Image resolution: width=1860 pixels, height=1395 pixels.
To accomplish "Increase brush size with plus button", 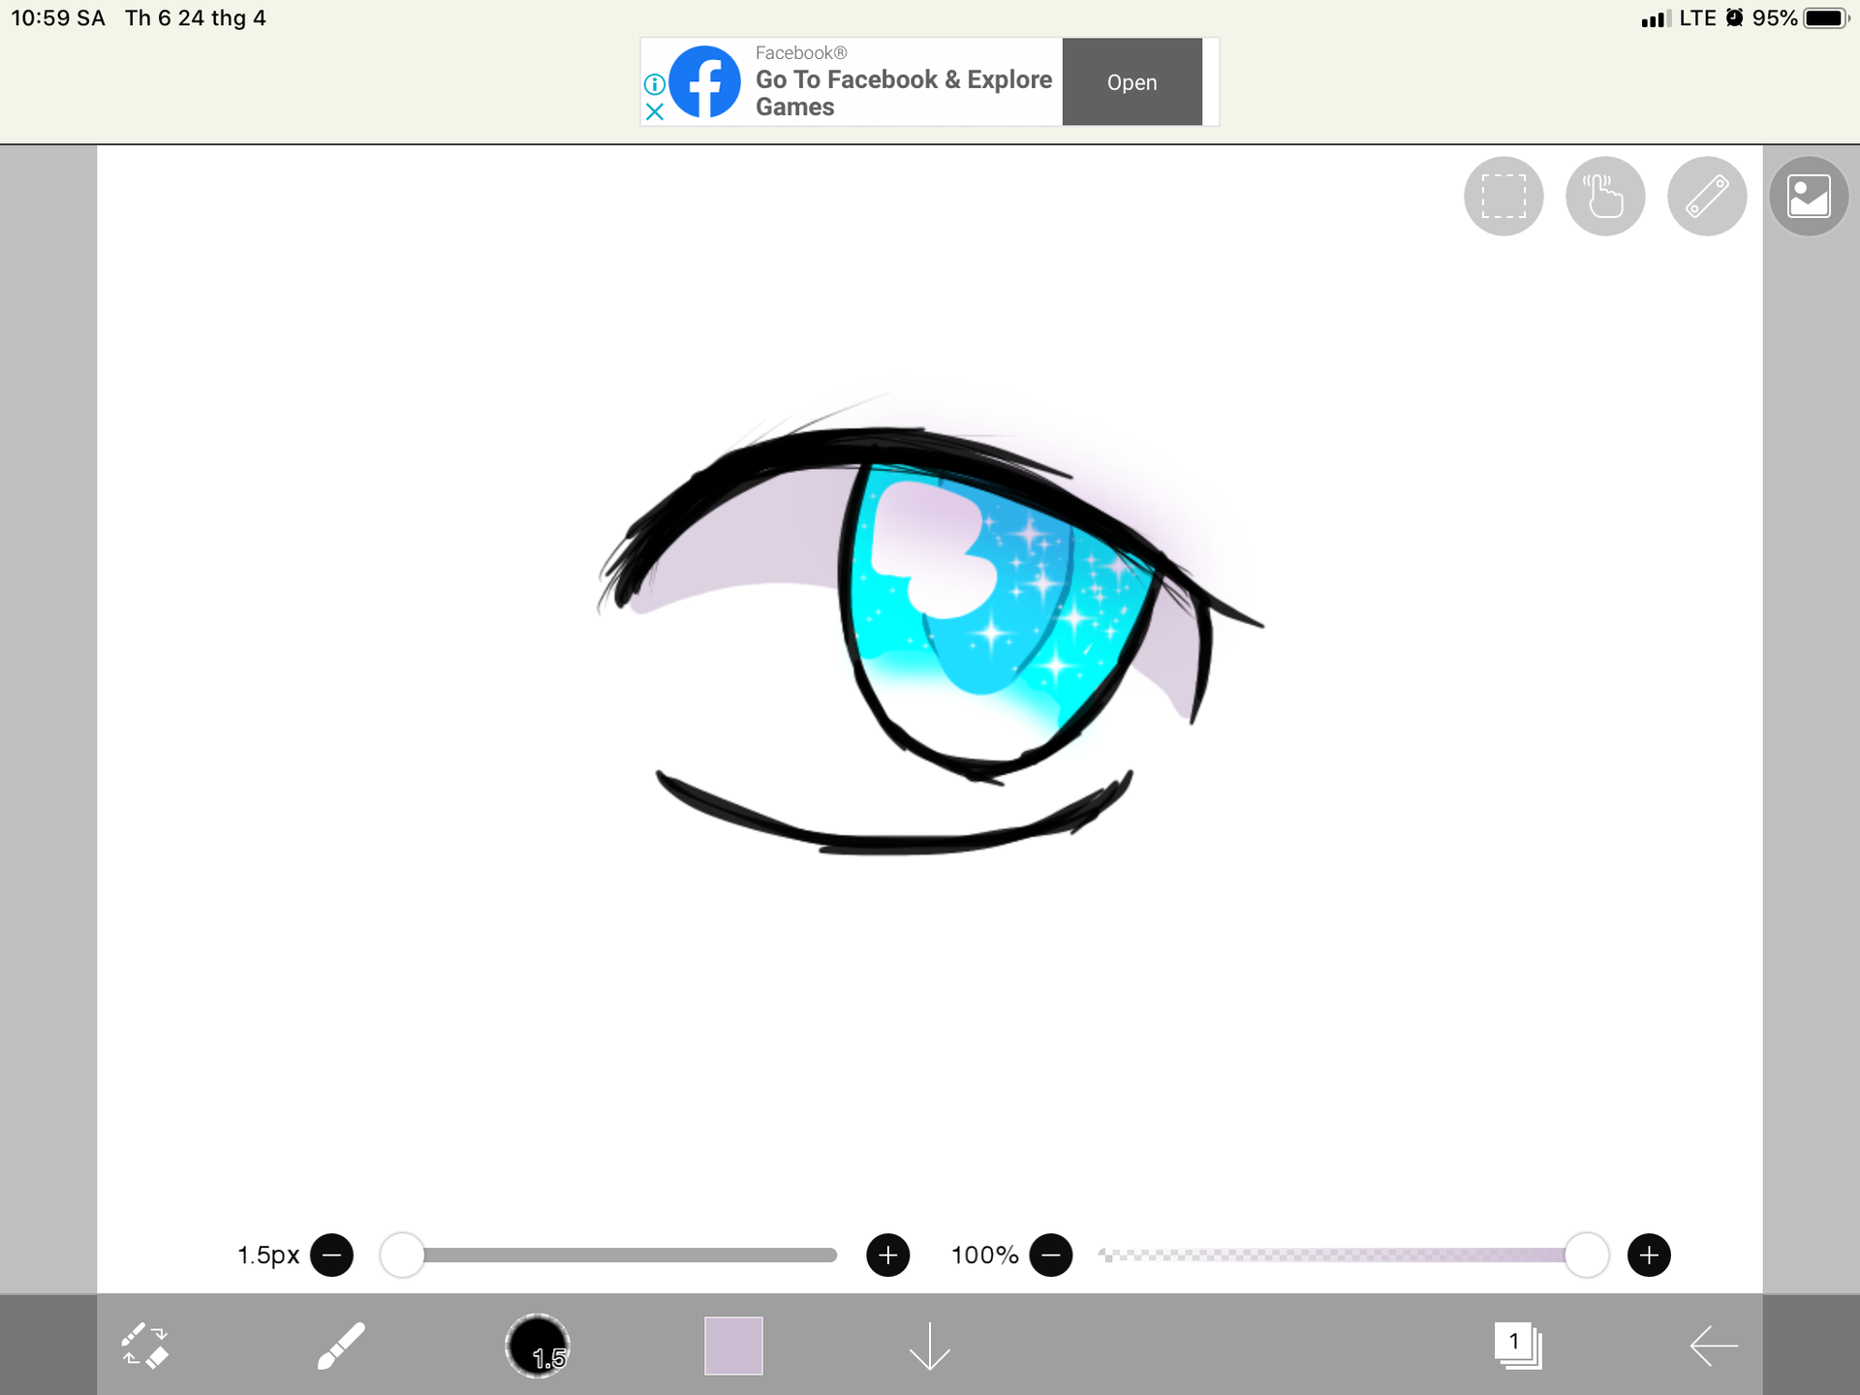I will 887,1255.
